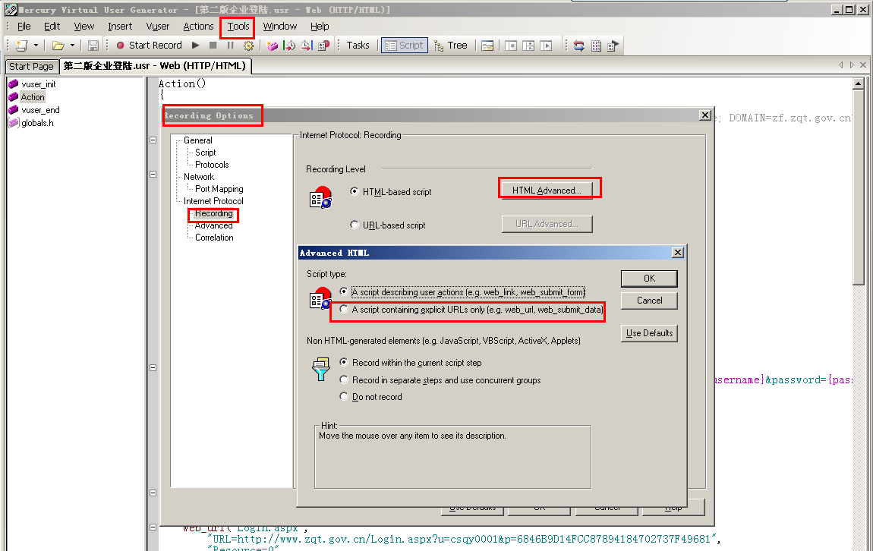Open the Tools menu
Screen dimensions: 873x551
pyautogui.click(x=237, y=26)
